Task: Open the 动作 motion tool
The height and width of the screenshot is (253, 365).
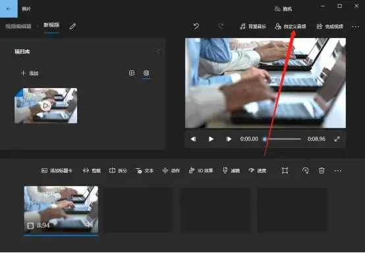Action: coord(171,171)
